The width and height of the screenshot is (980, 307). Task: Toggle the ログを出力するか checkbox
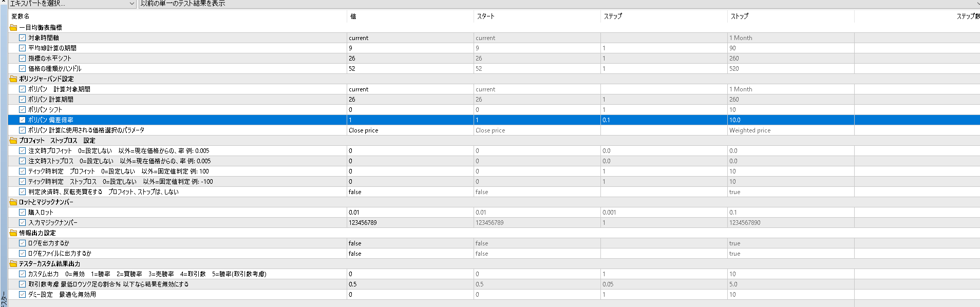22,243
